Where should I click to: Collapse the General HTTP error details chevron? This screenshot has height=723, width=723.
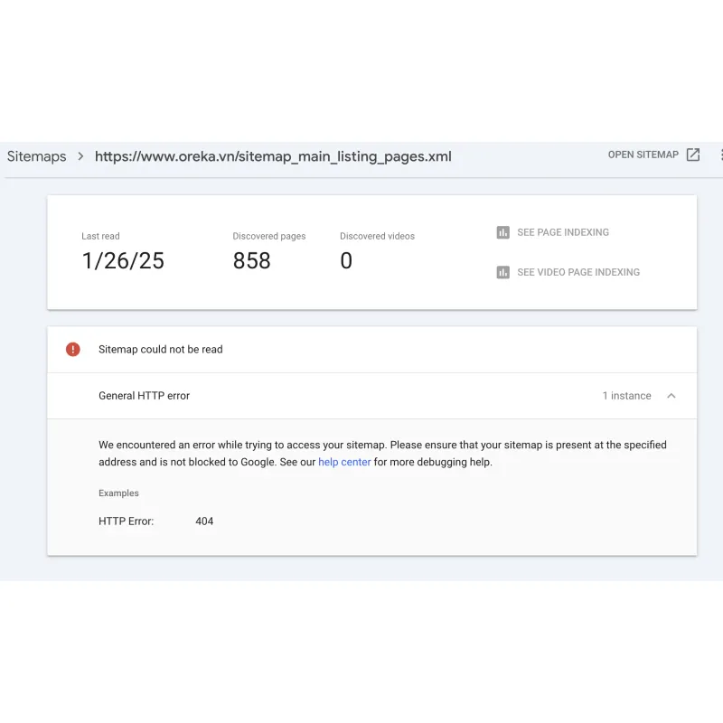tap(671, 396)
